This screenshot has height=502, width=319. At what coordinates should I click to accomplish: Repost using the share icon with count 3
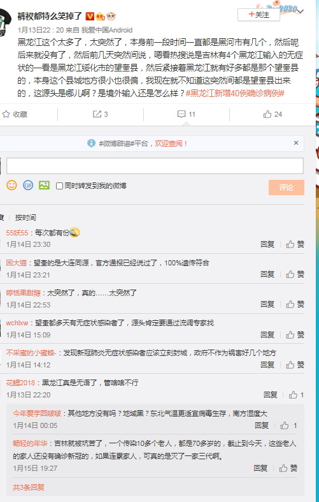click(x=97, y=114)
